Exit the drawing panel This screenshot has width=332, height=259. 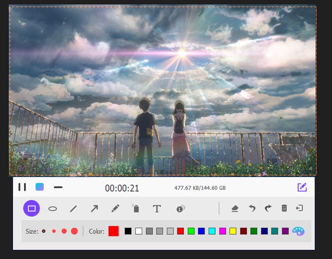(299, 208)
